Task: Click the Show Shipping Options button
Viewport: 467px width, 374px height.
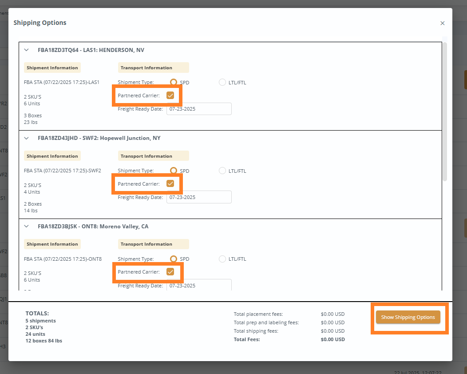Action: [x=408, y=317]
